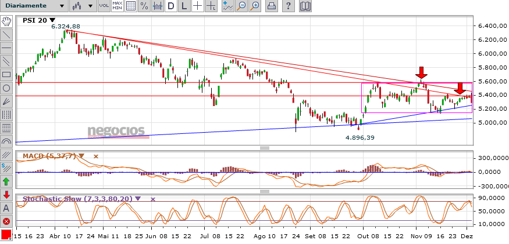The image size is (509, 244).
Task: Select the rectangle drawing tool
Action: 6,74
